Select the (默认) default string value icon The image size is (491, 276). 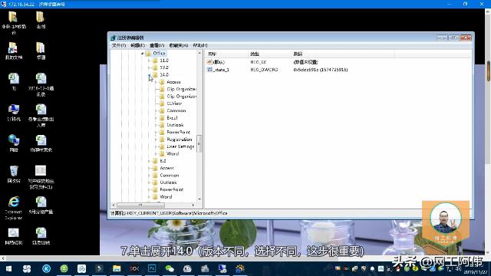pyautogui.click(x=209, y=62)
